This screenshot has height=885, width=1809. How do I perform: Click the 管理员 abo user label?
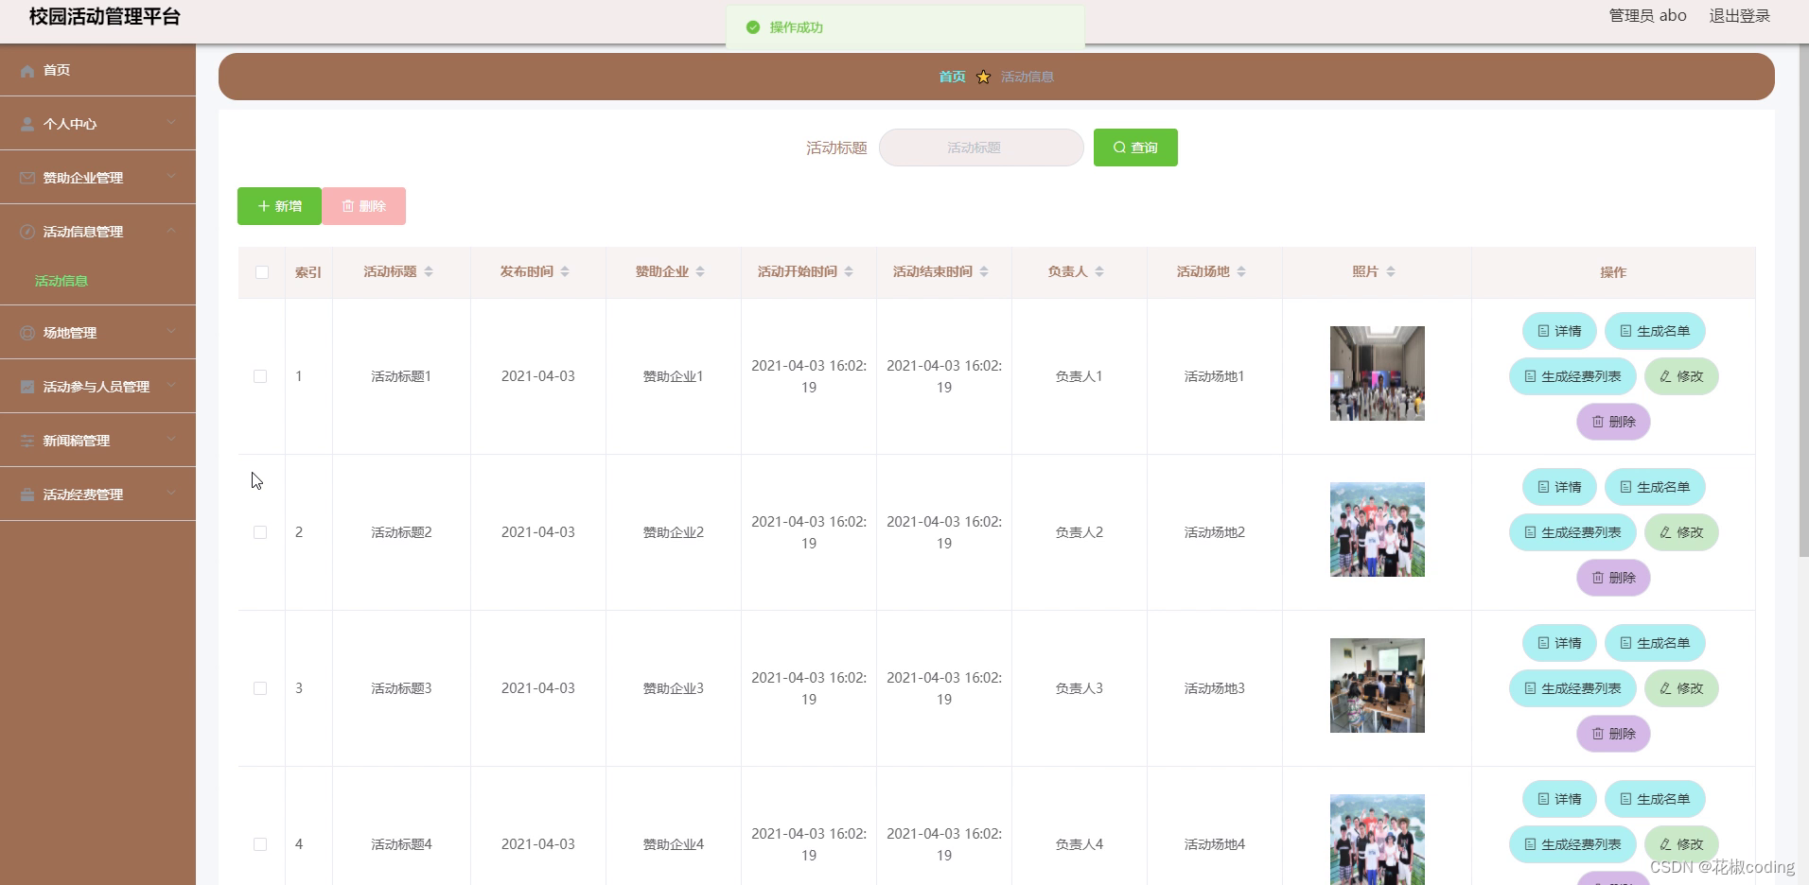click(1647, 15)
